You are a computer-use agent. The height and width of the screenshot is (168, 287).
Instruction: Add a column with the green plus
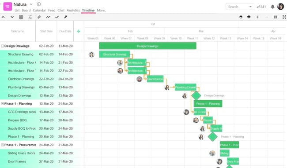pos(79,31)
